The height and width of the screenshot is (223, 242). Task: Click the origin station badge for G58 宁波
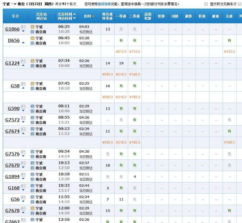pyautogui.click(x=32, y=84)
